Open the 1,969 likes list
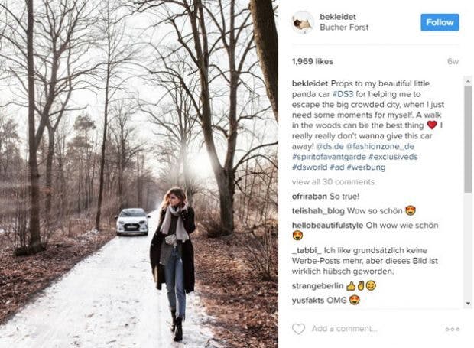Viewport: 474px width, 348px height. 312,61
